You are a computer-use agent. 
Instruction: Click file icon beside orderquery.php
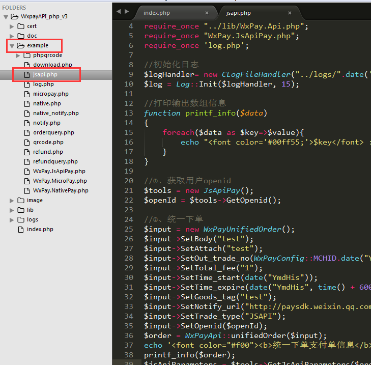(27, 133)
